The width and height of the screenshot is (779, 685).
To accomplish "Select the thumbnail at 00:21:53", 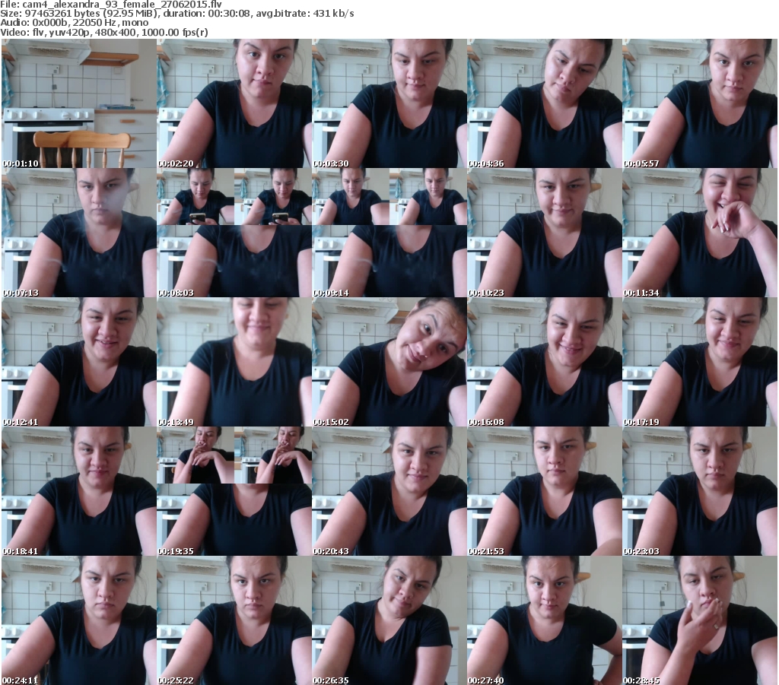I will coord(545,491).
